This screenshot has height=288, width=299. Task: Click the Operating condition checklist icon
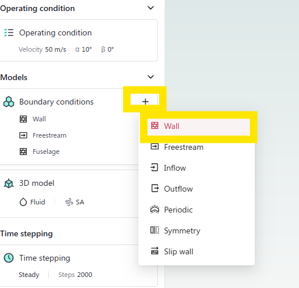coord(9,33)
